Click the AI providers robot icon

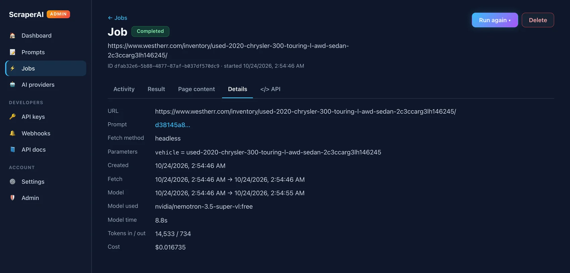[12, 85]
